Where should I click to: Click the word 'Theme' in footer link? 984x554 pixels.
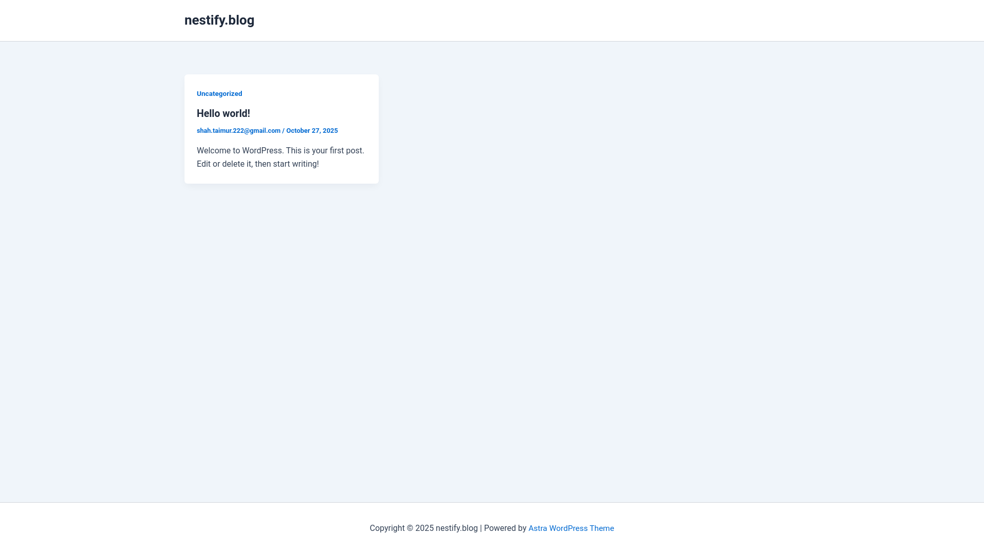(x=601, y=528)
